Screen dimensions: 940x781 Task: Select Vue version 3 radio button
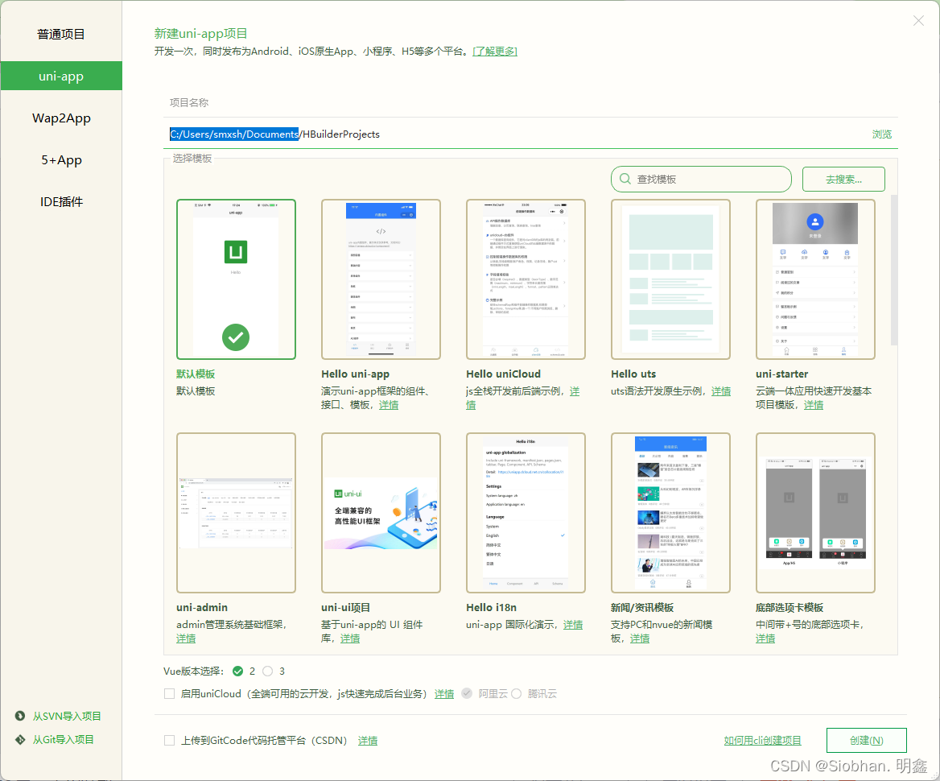267,671
